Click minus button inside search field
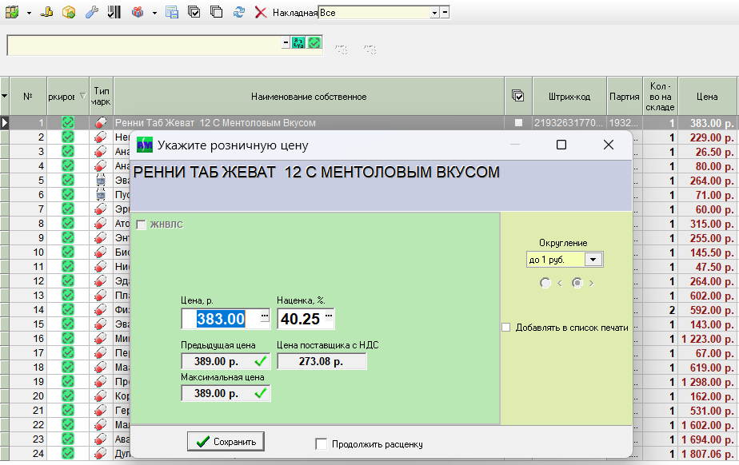This screenshot has height=465, width=739. (x=286, y=43)
